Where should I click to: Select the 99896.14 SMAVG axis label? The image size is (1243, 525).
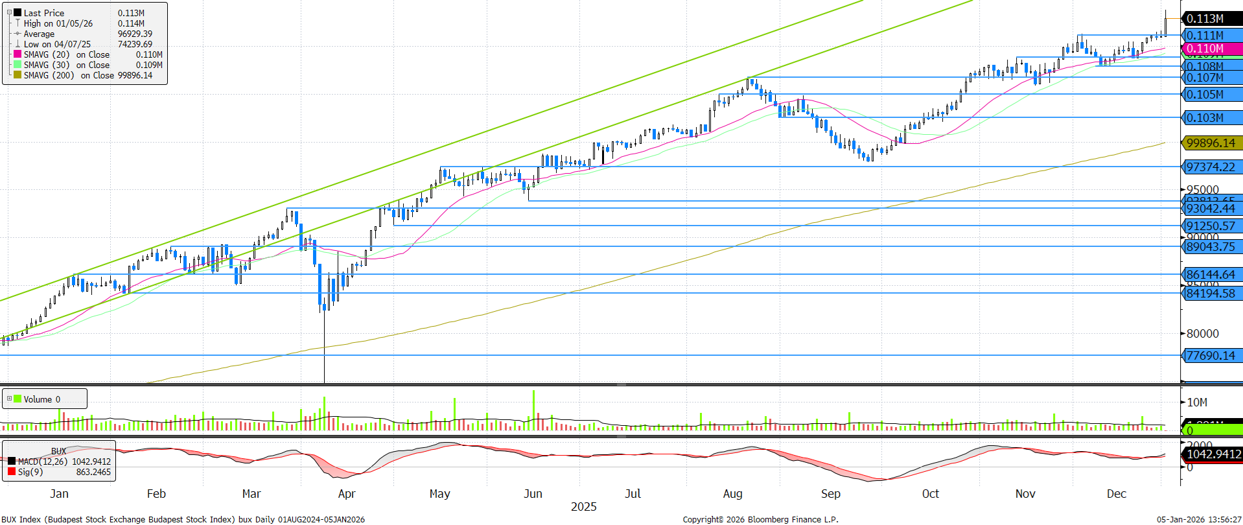pyautogui.click(x=1211, y=143)
